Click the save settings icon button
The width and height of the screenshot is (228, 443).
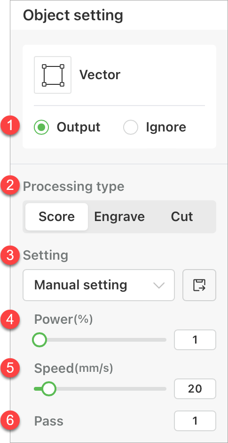pos(199,285)
